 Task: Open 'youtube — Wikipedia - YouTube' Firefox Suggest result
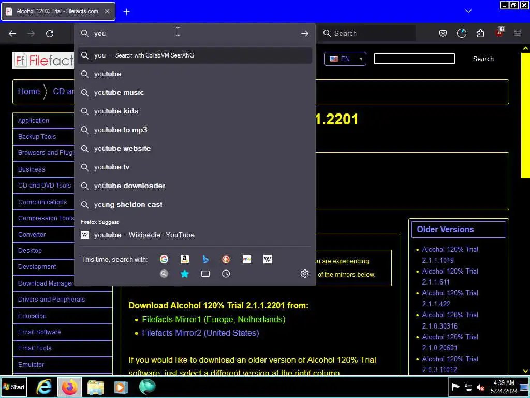coord(195,235)
